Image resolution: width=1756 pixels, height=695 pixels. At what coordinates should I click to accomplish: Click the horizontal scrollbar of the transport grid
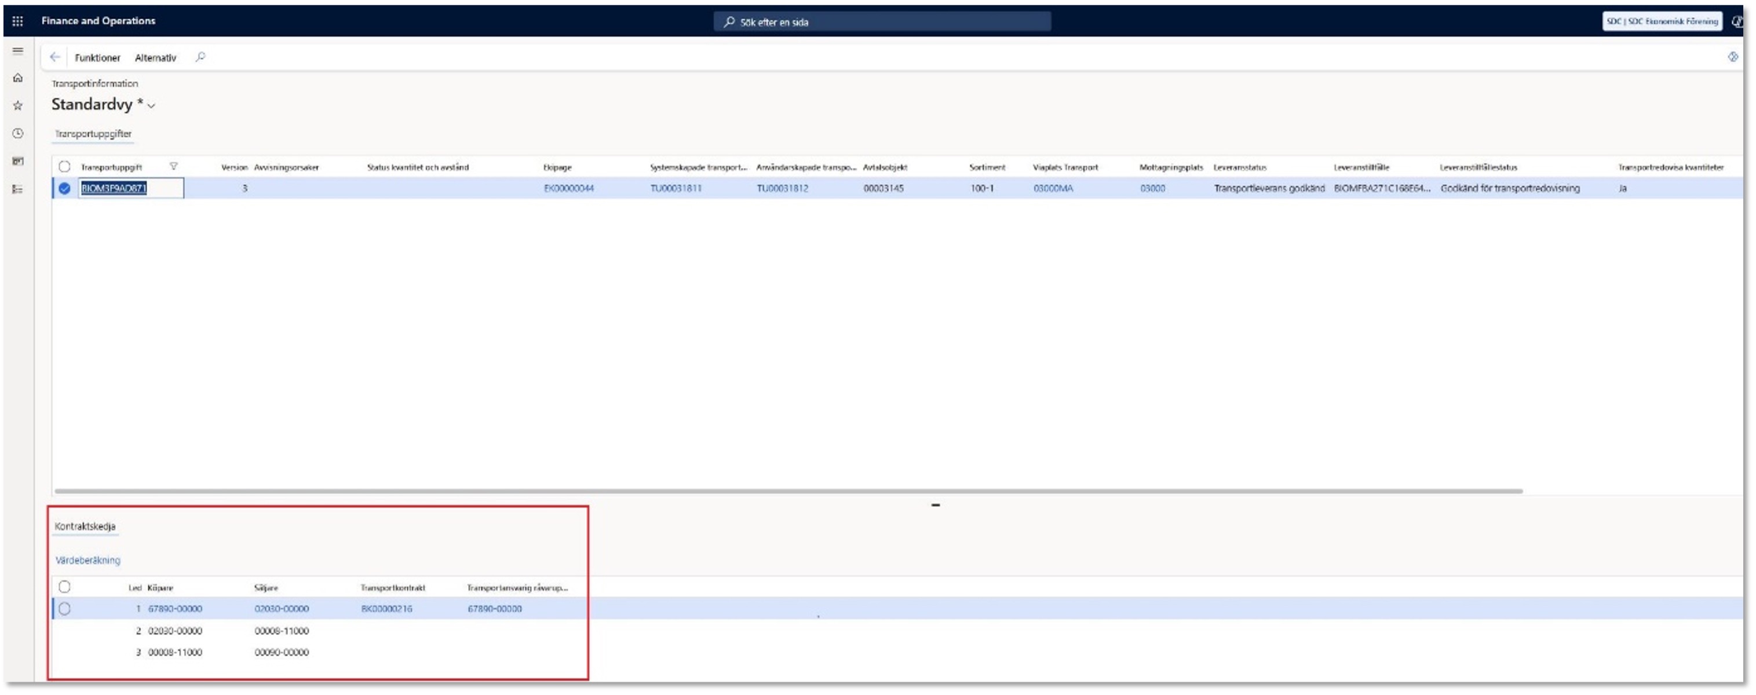click(788, 491)
